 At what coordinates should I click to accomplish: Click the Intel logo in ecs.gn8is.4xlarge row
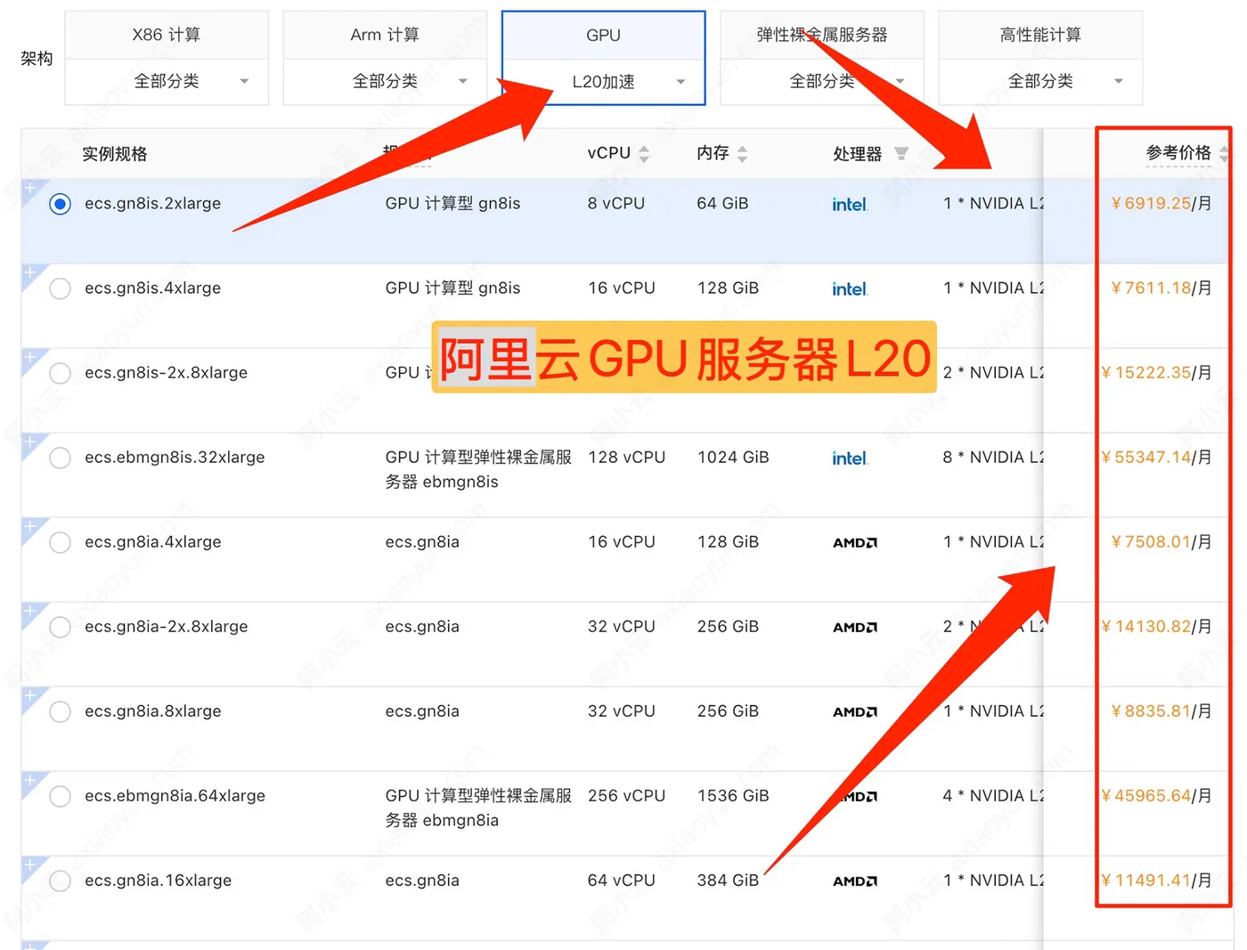850,289
